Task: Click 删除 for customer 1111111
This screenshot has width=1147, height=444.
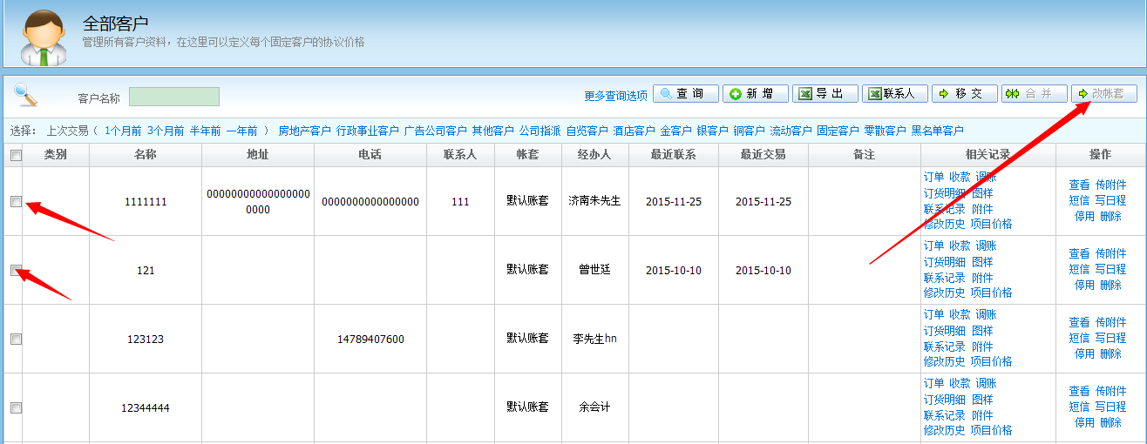Action: [1110, 216]
